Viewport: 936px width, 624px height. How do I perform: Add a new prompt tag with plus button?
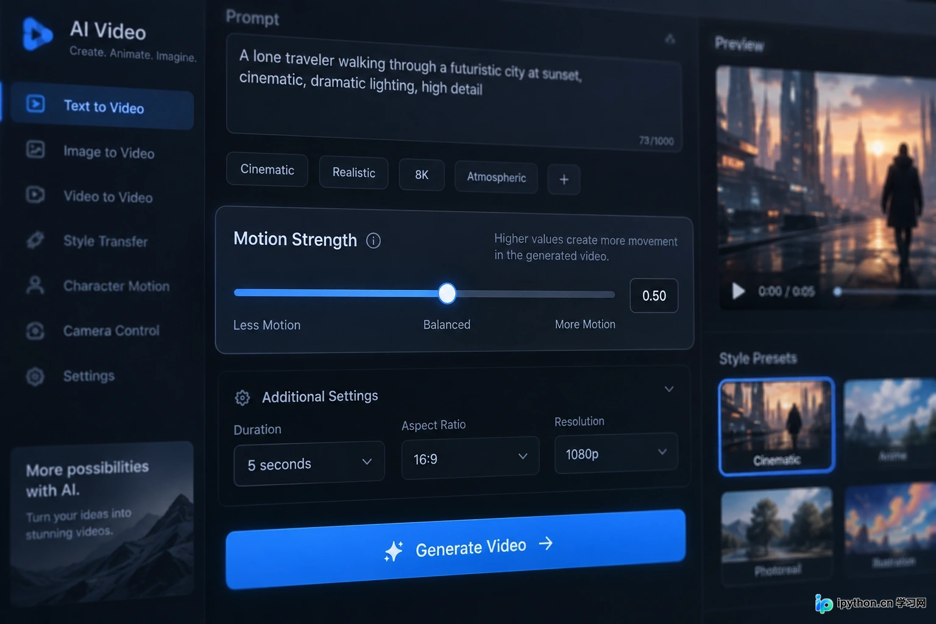tap(564, 180)
